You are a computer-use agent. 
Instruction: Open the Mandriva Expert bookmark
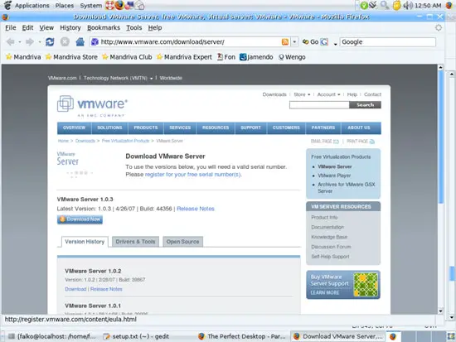point(184,57)
